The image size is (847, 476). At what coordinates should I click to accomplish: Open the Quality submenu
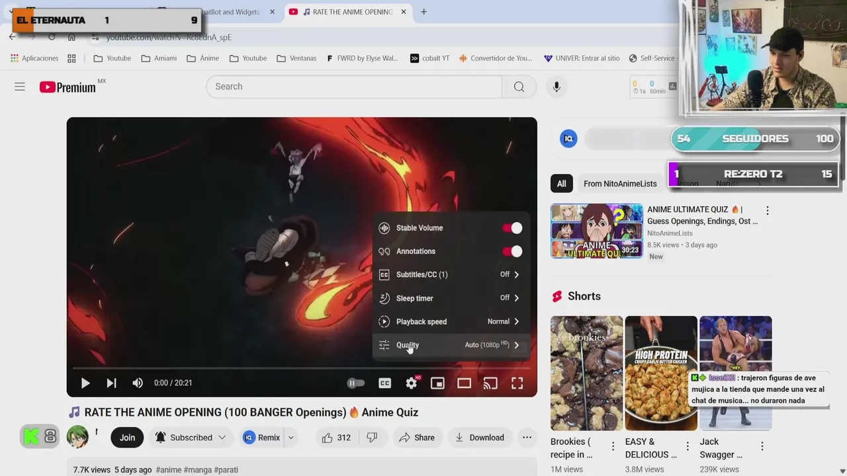click(451, 345)
